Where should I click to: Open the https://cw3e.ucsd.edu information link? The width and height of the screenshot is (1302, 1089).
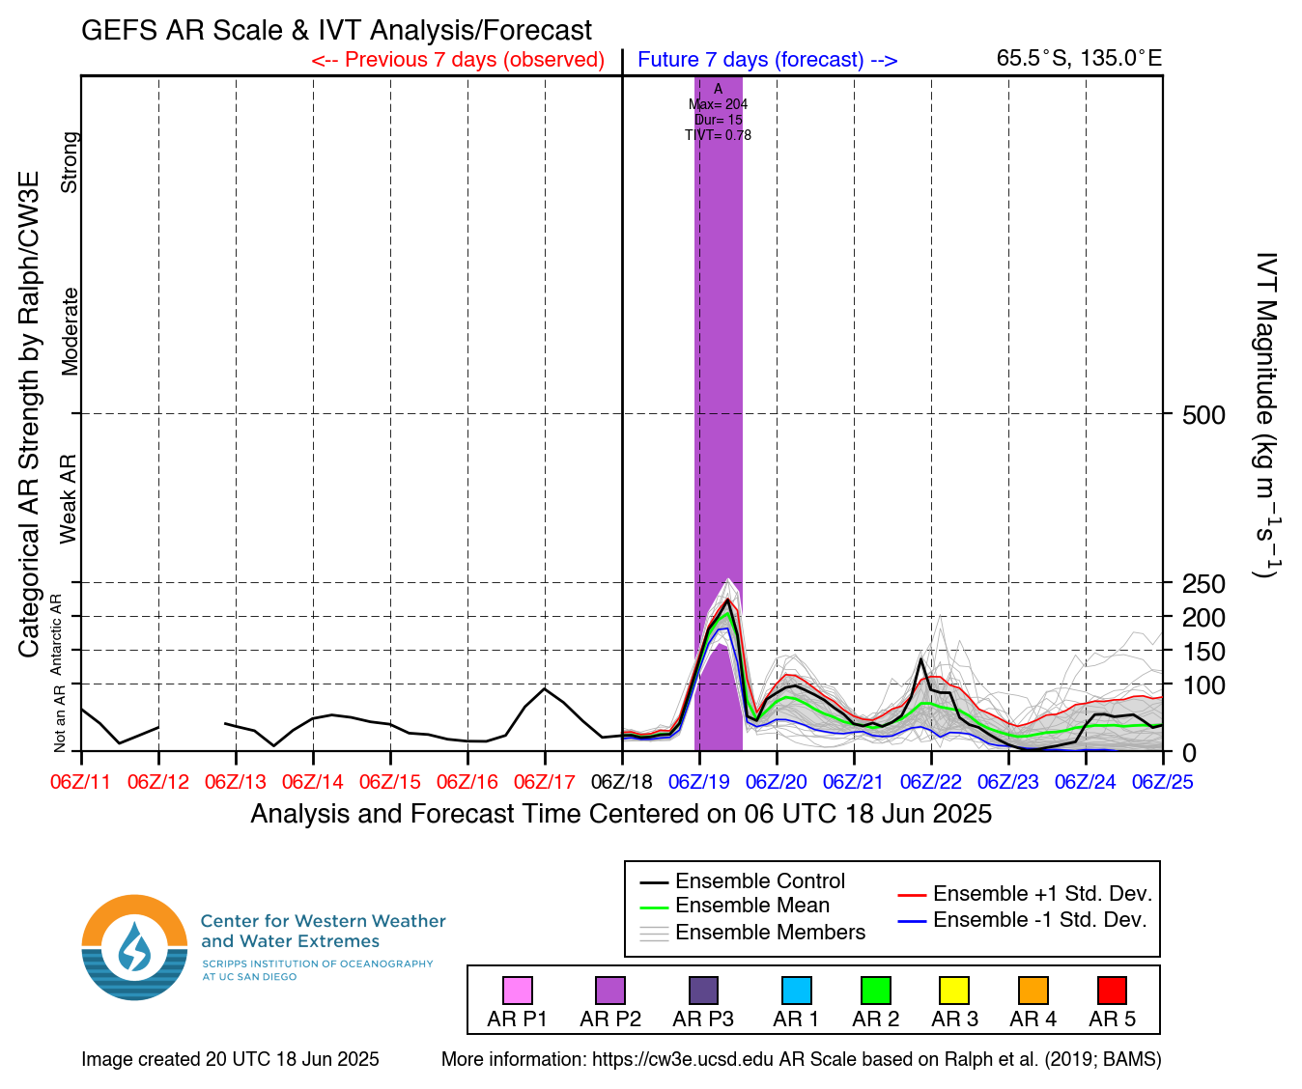coord(683,1059)
